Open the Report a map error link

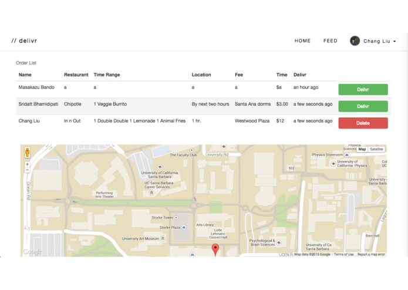pos(371,254)
